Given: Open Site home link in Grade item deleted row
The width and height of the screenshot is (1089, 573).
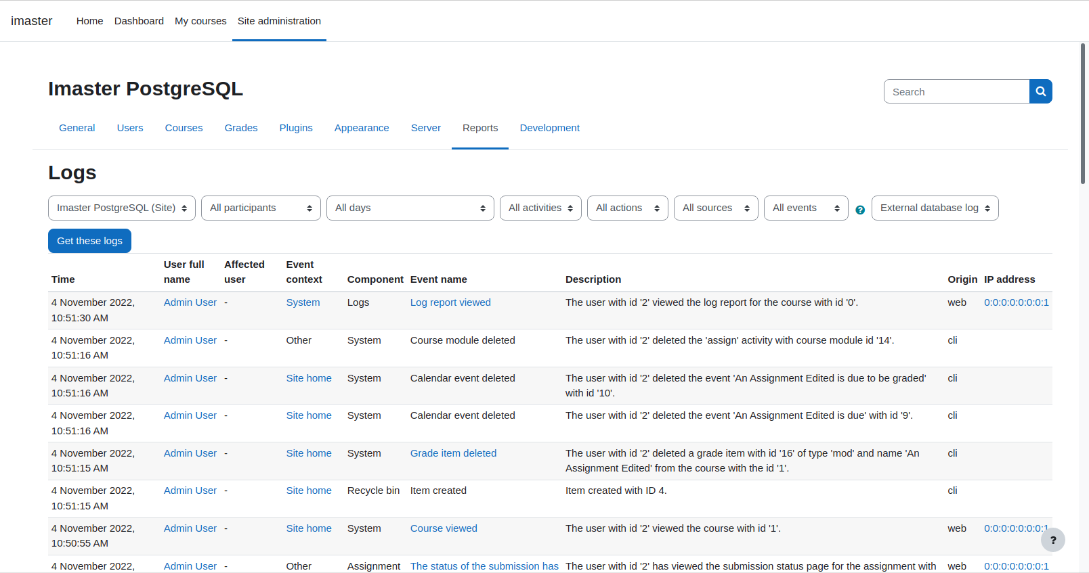Looking at the screenshot, I should click(x=309, y=453).
